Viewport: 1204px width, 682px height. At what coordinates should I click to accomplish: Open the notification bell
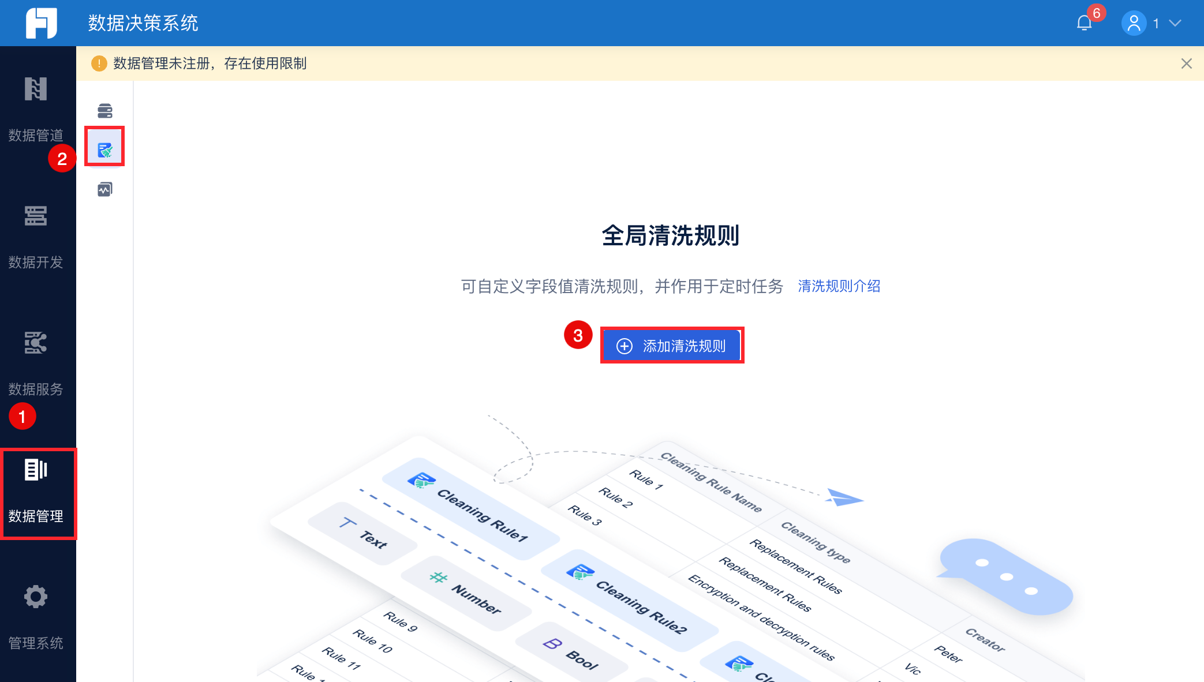point(1084,23)
